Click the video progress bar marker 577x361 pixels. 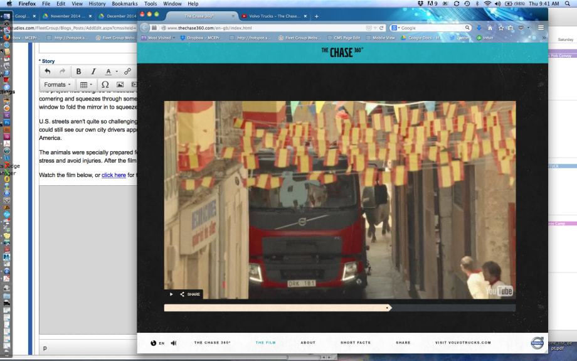tap(388, 308)
